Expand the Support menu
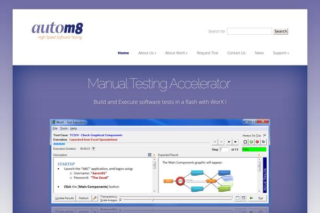The width and height of the screenshot is (320, 213). click(281, 53)
